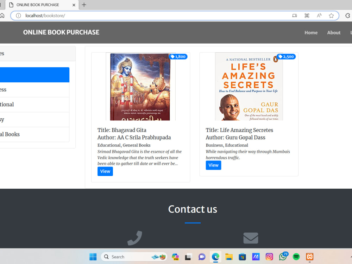Click 'Business, Educational' category text
Viewport: 352px width, 264px height.
(227, 145)
